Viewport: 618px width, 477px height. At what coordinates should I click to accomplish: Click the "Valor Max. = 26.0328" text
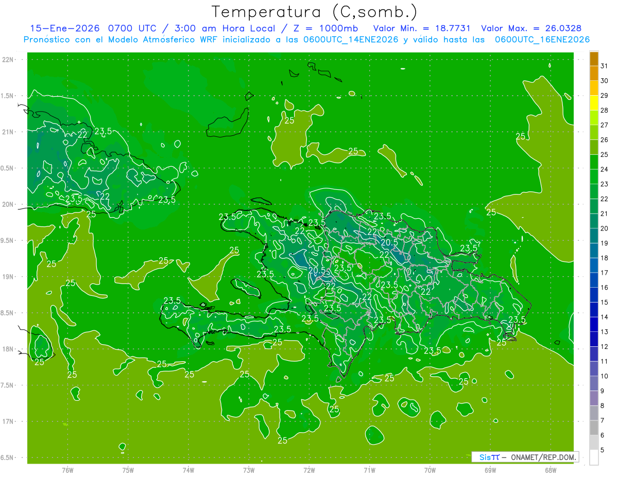tap(531, 28)
